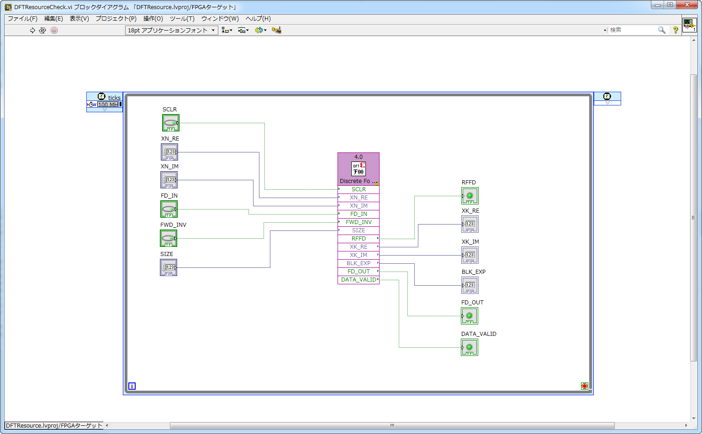Click the loop iteration terminal i
Image resolution: width=702 pixels, height=434 pixels.
click(132, 386)
